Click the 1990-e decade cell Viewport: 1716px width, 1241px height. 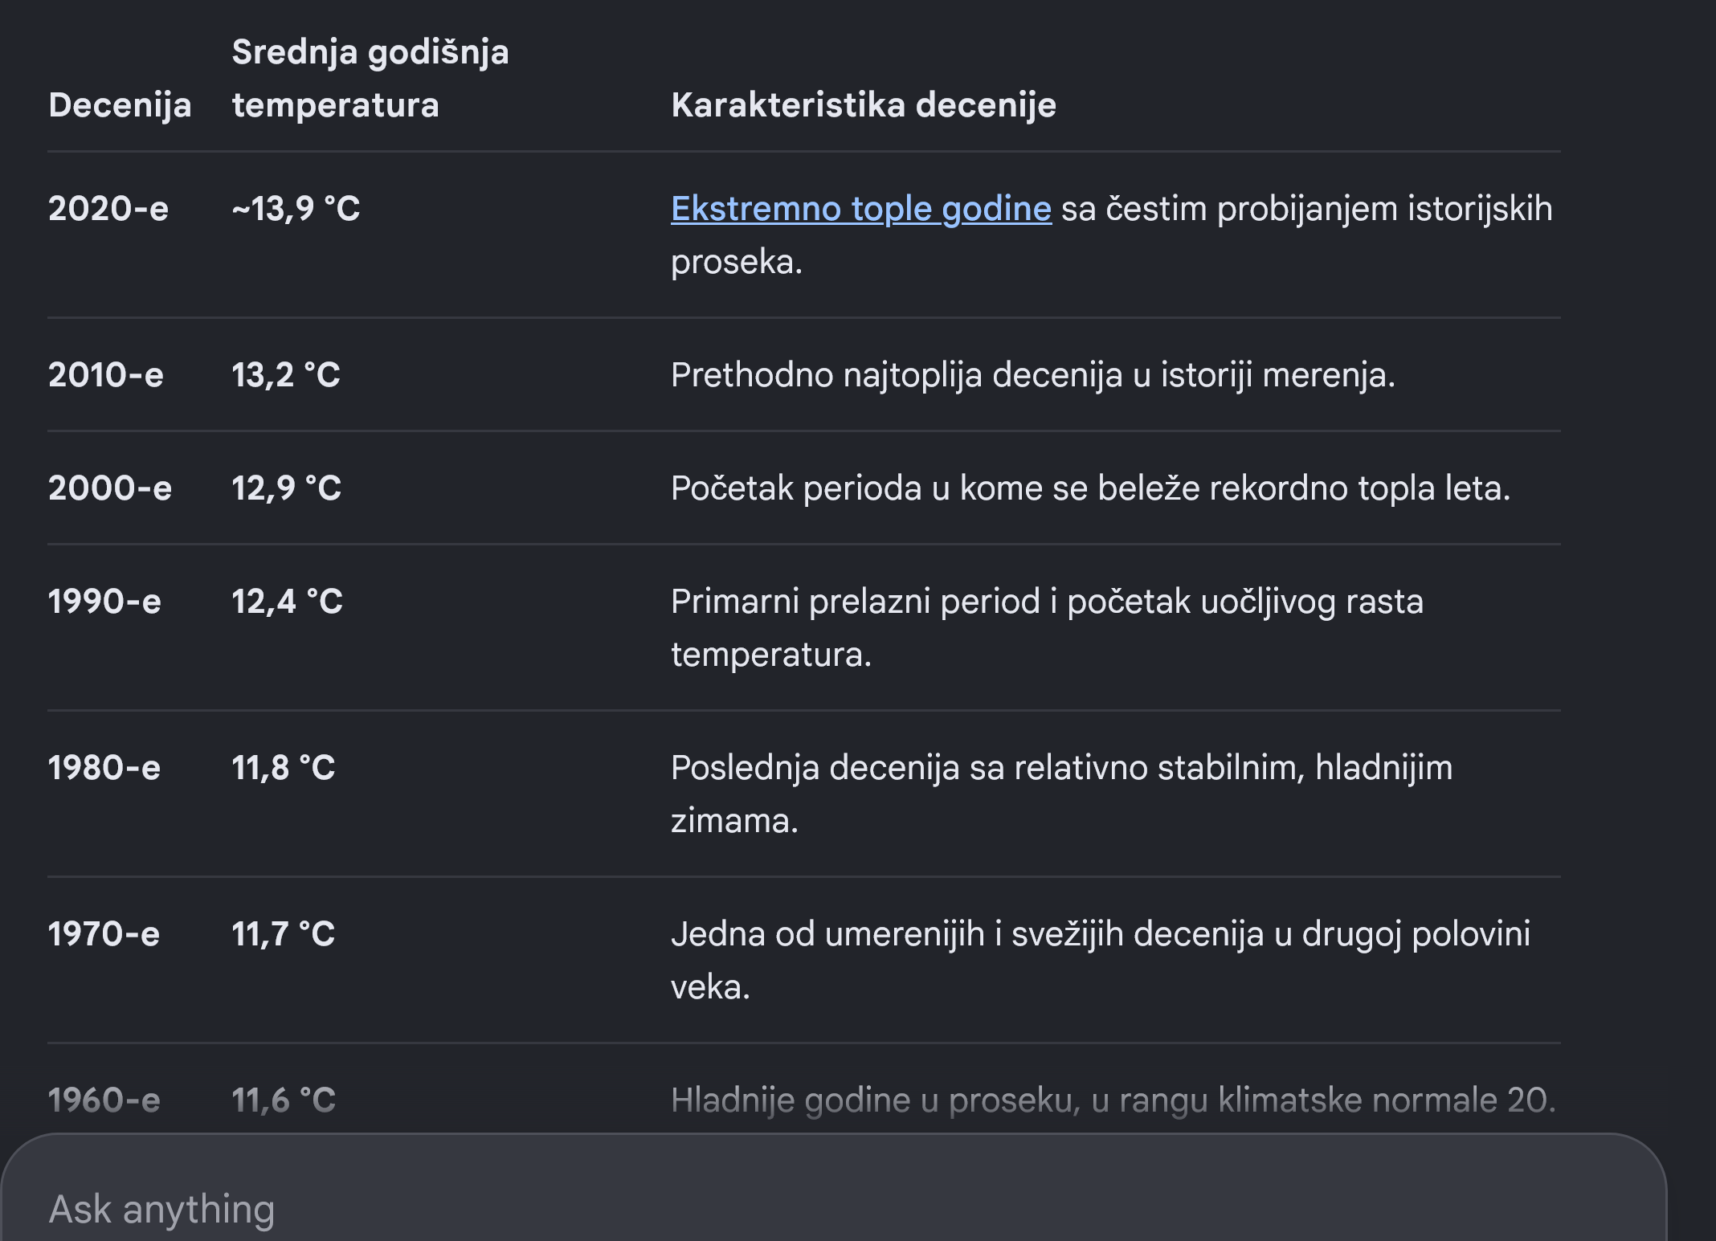click(x=104, y=602)
